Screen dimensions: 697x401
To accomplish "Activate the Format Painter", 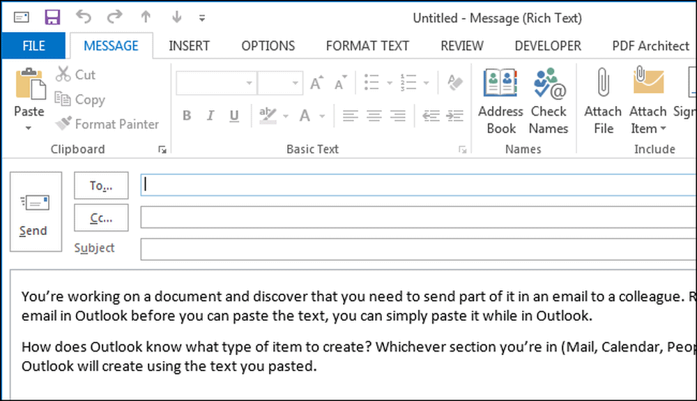I will point(107,124).
